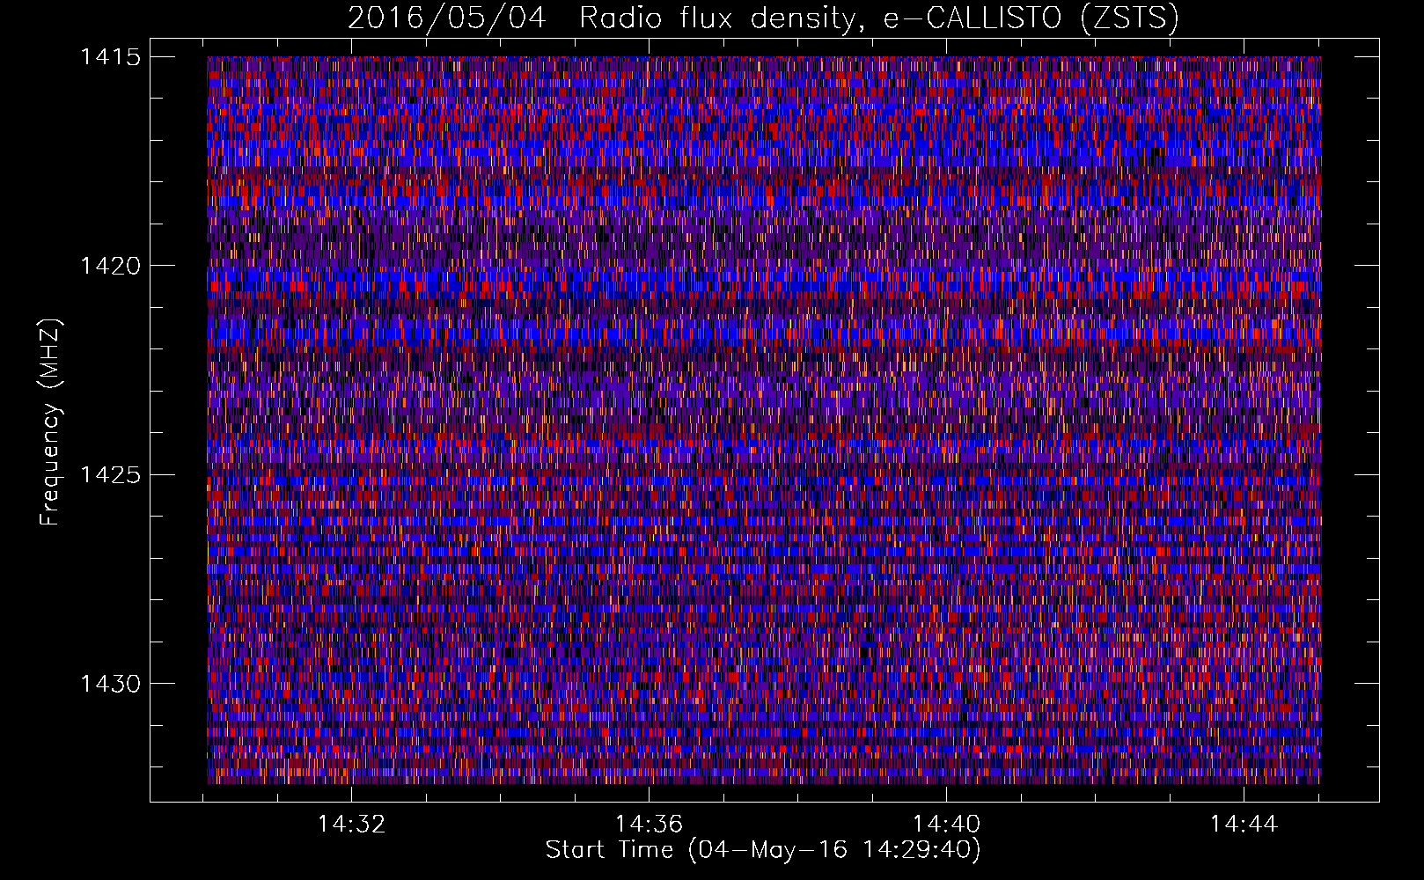Click the 1420 frequency tick label
The width and height of the screenshot is (1424, 880).
pyautogui.click(x=111, y=266)
